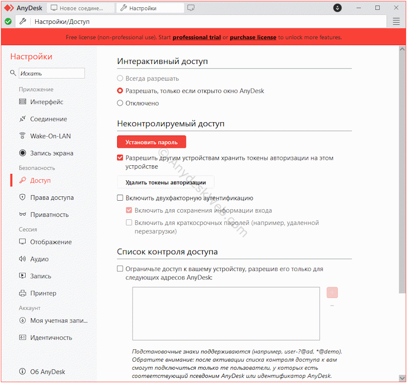This screenshot has width=407, height=383.
Task: Switch to the Новое соединение tab
Action: click(x=81, y=8)
